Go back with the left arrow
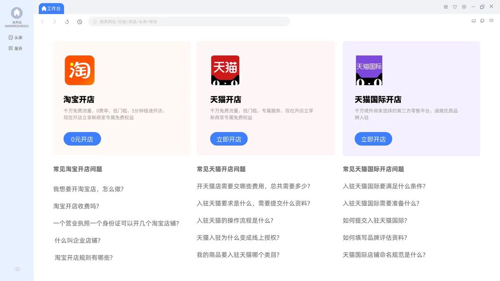500x281 pixels. tap(43, 22)
